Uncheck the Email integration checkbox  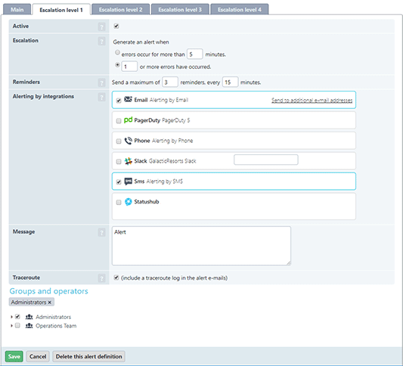pyautogui.click(x=119, y=101)
